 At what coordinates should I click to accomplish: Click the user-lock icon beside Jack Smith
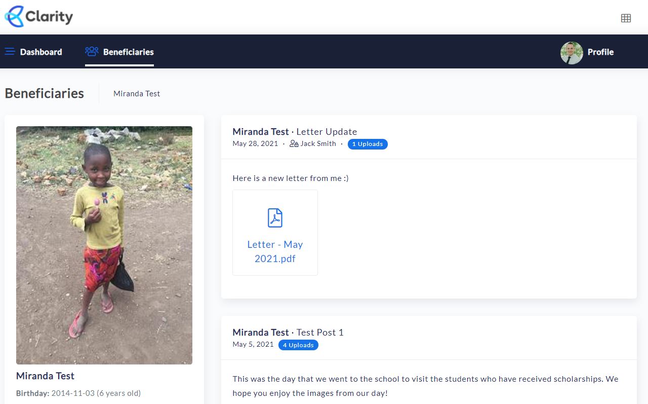[x=294, y=144]
